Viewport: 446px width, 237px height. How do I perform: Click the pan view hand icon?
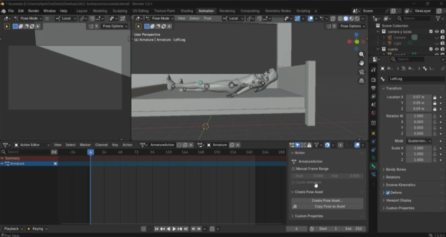coord(362,63)
